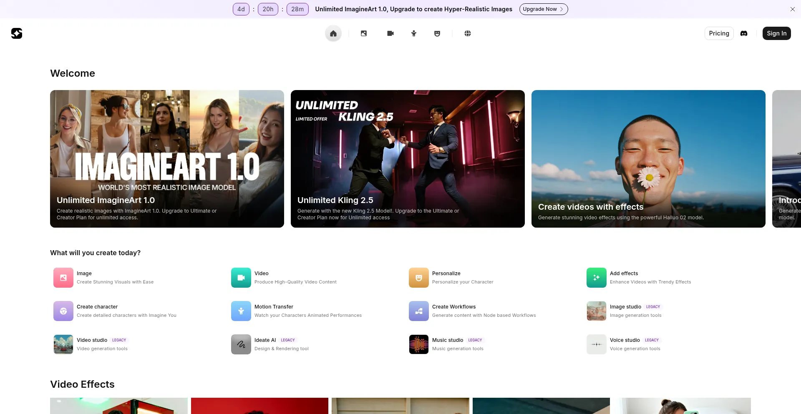
Task: Click the home icon in top navigation
Action: click(333, 33)
